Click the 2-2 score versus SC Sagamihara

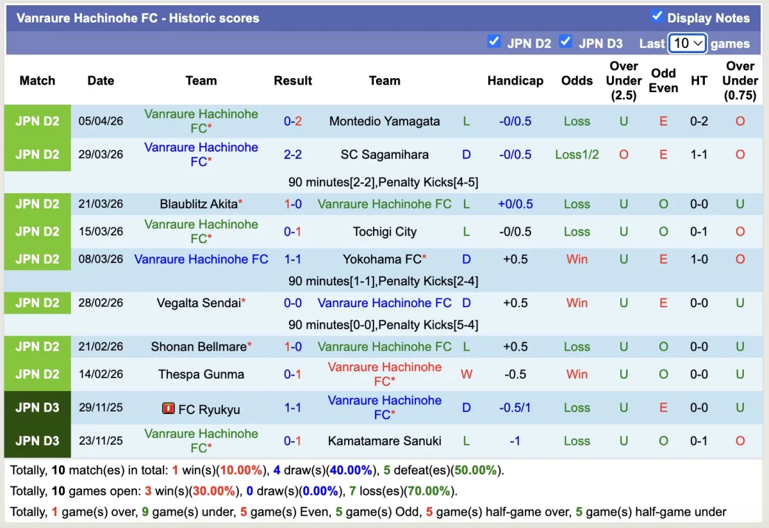(293, 155)
